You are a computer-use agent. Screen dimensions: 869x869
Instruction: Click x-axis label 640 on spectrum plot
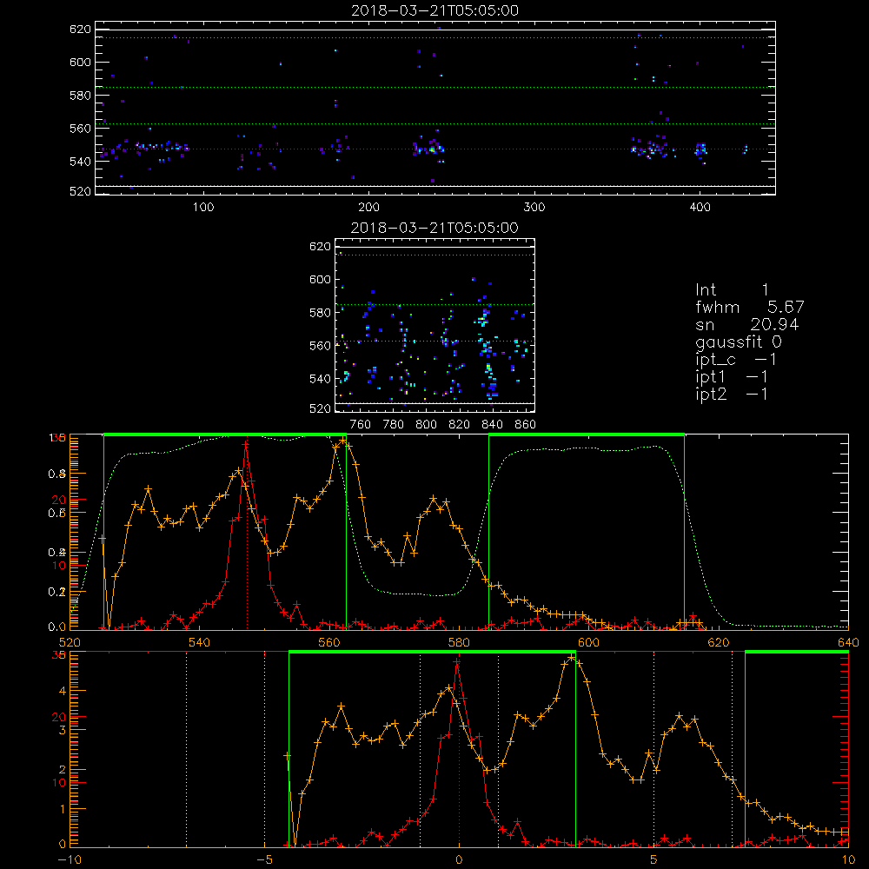(x=848, y=642)
